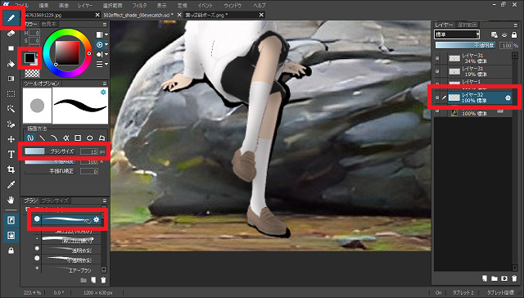Toggle upper highlighted snap button in toolbar
This screenshot has width=524, height=298.
[11, 220]
